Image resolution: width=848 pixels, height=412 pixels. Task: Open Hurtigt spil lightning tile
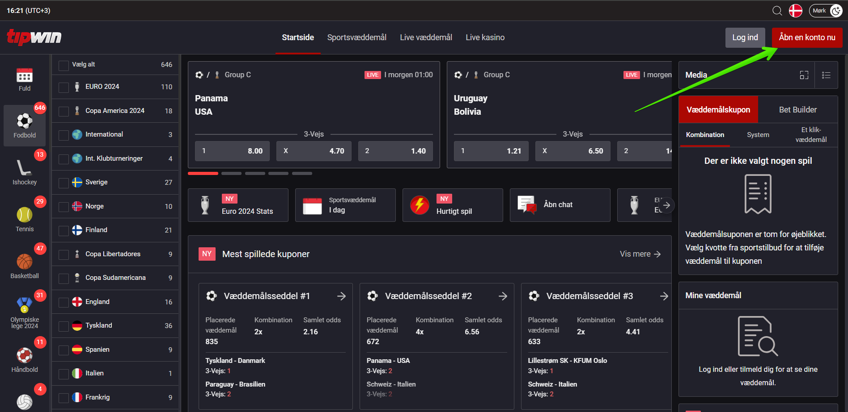(x=453, y=205)
